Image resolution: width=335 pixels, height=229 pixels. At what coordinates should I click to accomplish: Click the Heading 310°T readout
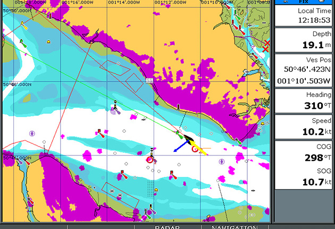304,101
